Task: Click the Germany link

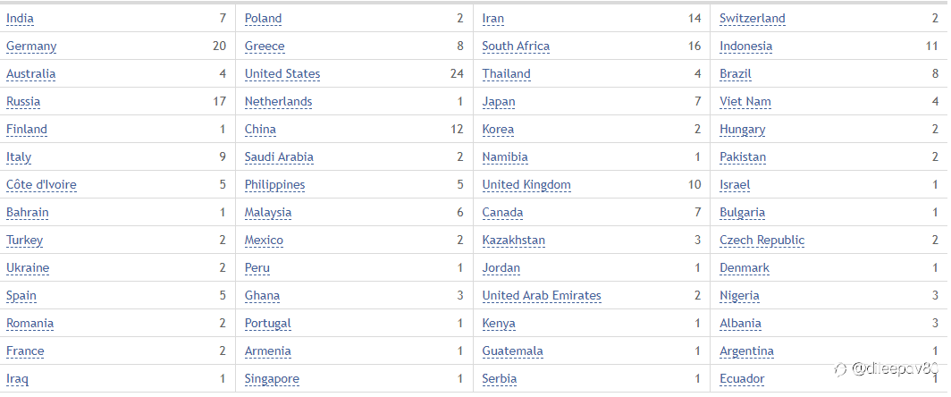Action: pyautogui.click(x=31, y=46)
